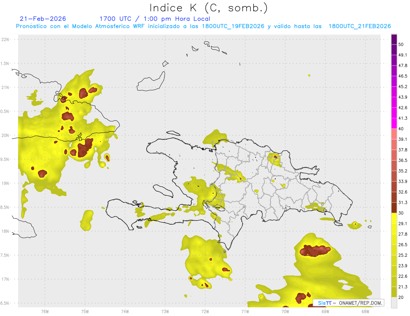Viewport: 410px width, 316px height.
Task: Click the "SisTT - ONAMET/REP.DOM." label
Action: point(349,303)
